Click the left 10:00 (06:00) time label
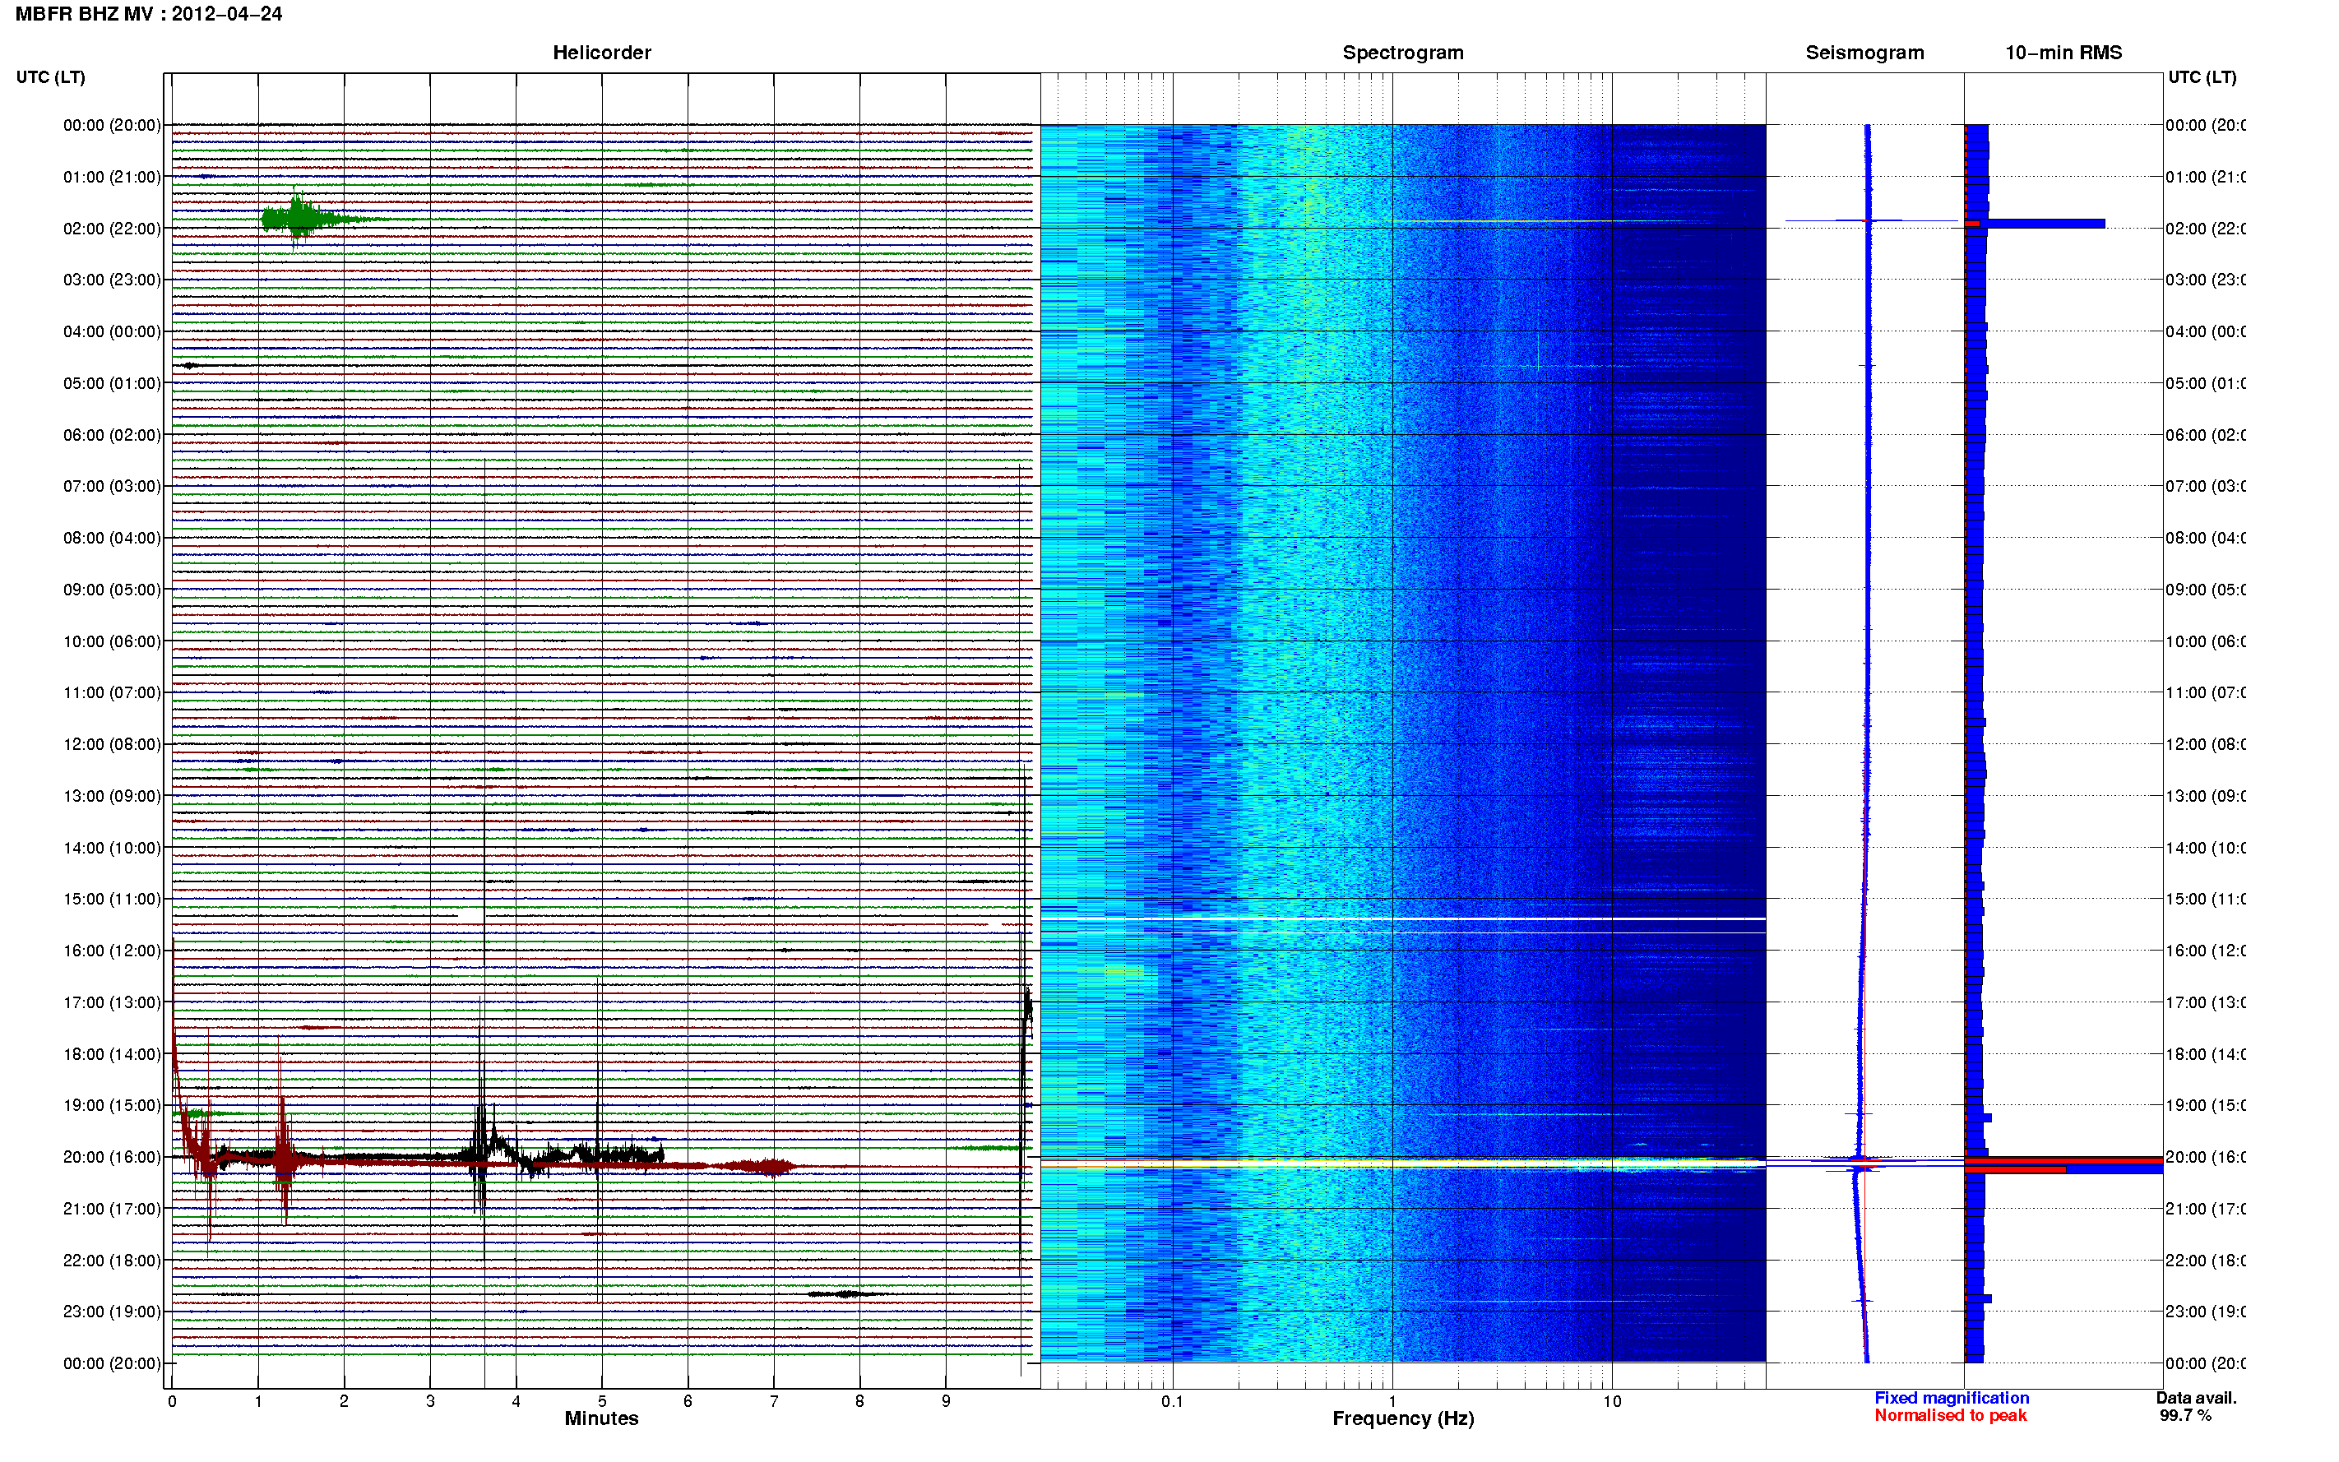Screen dimensions: 2339x1462 click(x=112, y=641)
